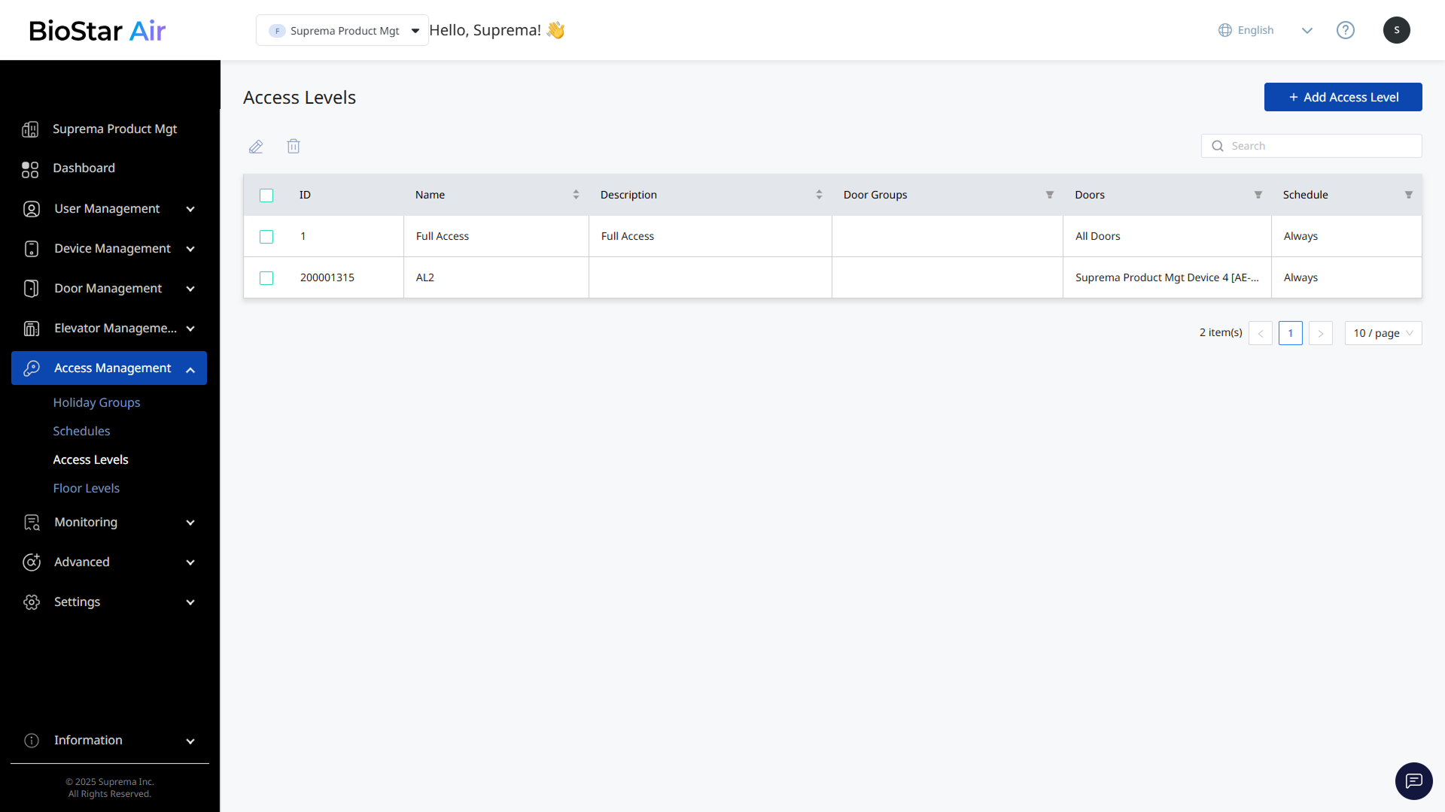Check the select-all header checkbox
Viewport: 1445px width, 812px height.
266,195
